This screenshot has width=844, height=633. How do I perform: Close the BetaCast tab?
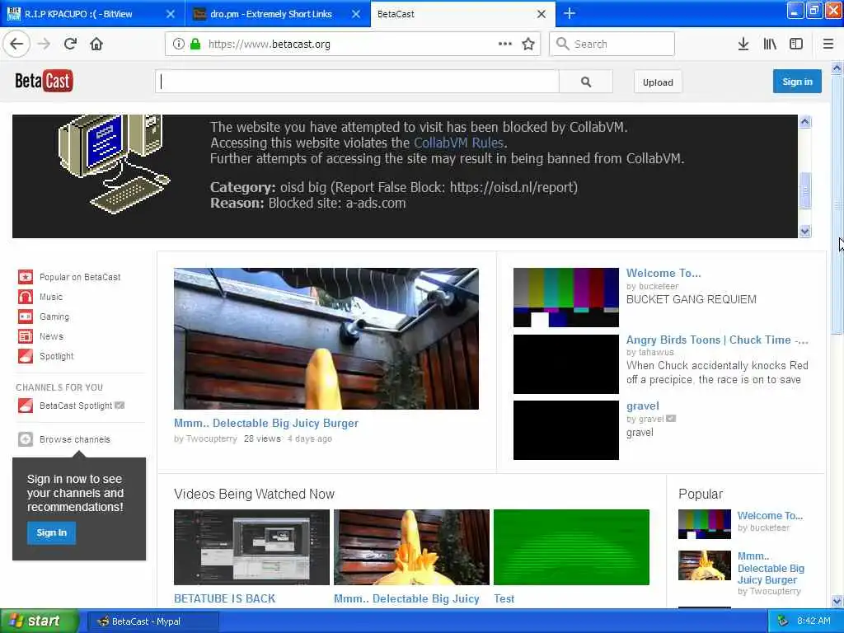pyautogui.click(x=542, y=14)
